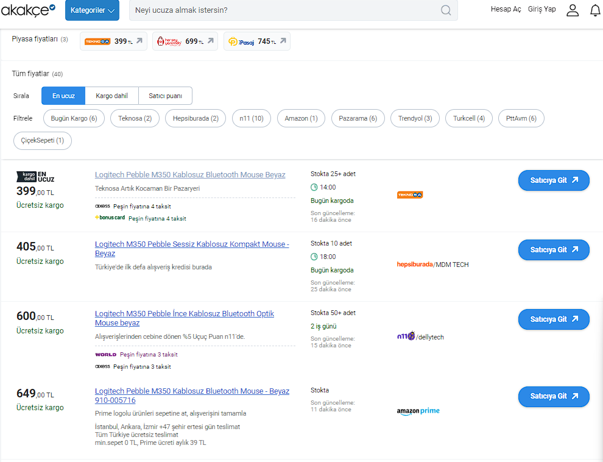
Task: Open Logitech Pebble M350 Kablosuz Bluetooth Mouse Beyaz
Action: [x=190, y=175]
